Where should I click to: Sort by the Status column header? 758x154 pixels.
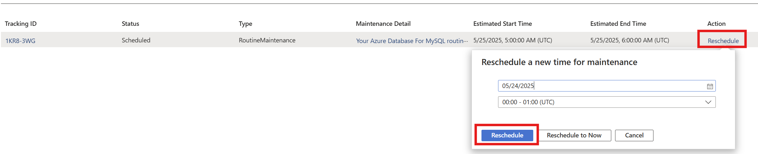point(130,24)
